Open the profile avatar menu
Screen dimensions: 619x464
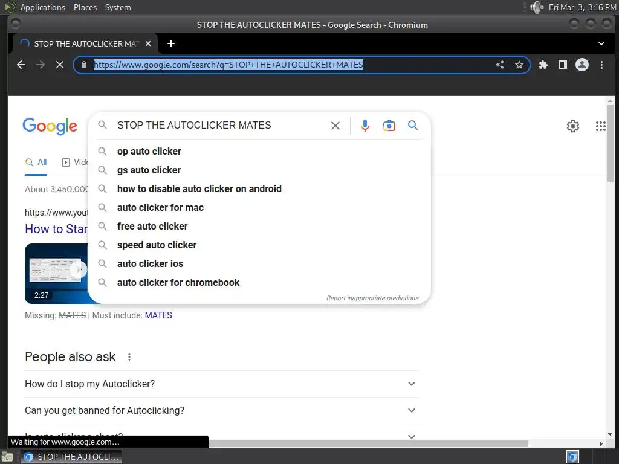click(582, 65)
